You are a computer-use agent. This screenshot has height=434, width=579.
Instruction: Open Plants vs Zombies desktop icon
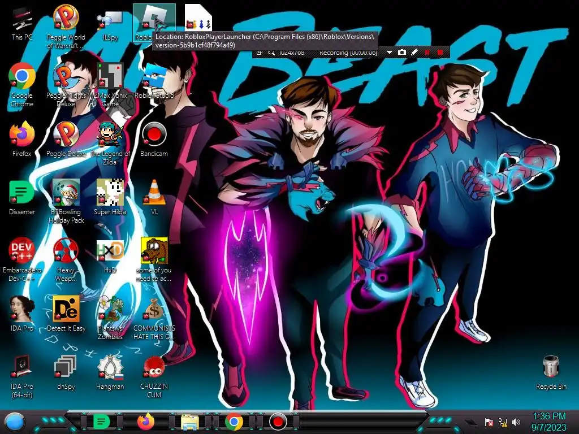(110, 318)
